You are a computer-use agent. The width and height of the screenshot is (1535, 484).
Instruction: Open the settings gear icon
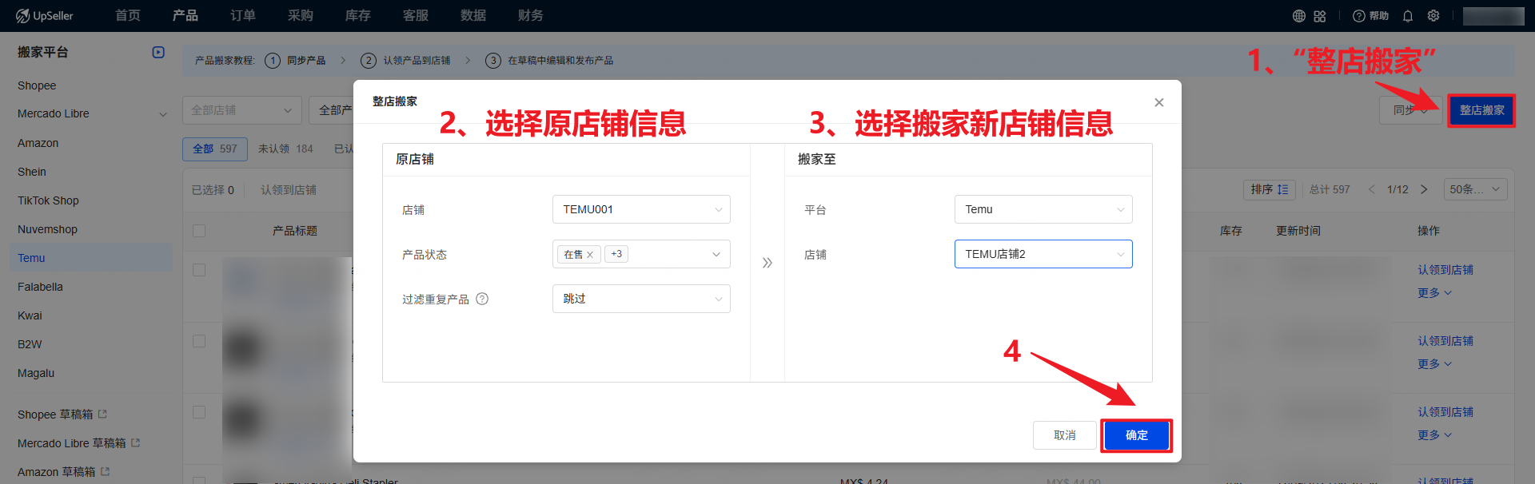(x=1433, y=16)
